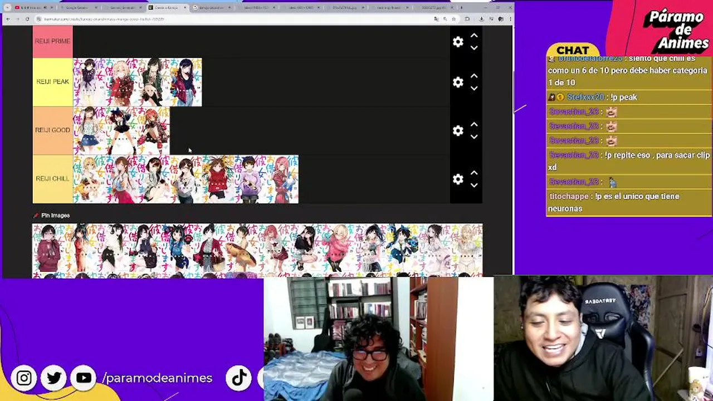Select purple-dress girl cover in REIJI PEAK
This screenshot has width=713, height=401.
pyautogui.click(x=89, y=82)
